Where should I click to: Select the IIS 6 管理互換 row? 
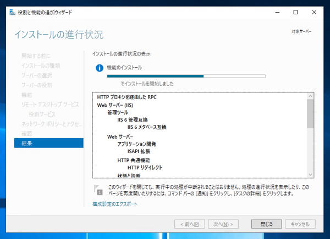133,120
